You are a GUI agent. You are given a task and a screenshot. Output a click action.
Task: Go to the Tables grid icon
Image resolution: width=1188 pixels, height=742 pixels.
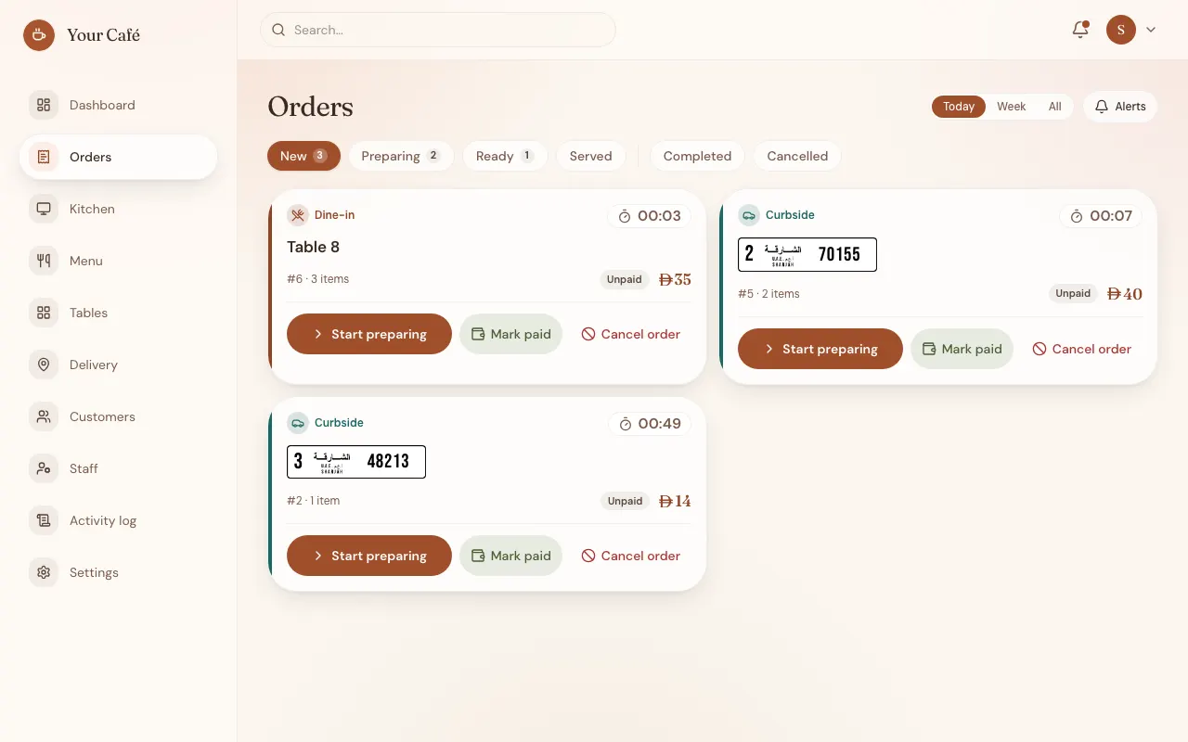(x=44, y=313)
